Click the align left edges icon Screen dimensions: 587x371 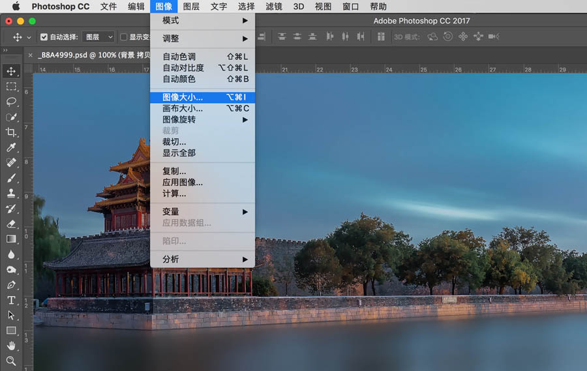(330, 37)
